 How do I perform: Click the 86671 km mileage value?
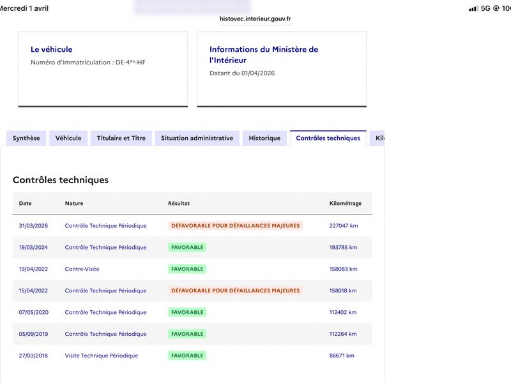pos(342,356)
